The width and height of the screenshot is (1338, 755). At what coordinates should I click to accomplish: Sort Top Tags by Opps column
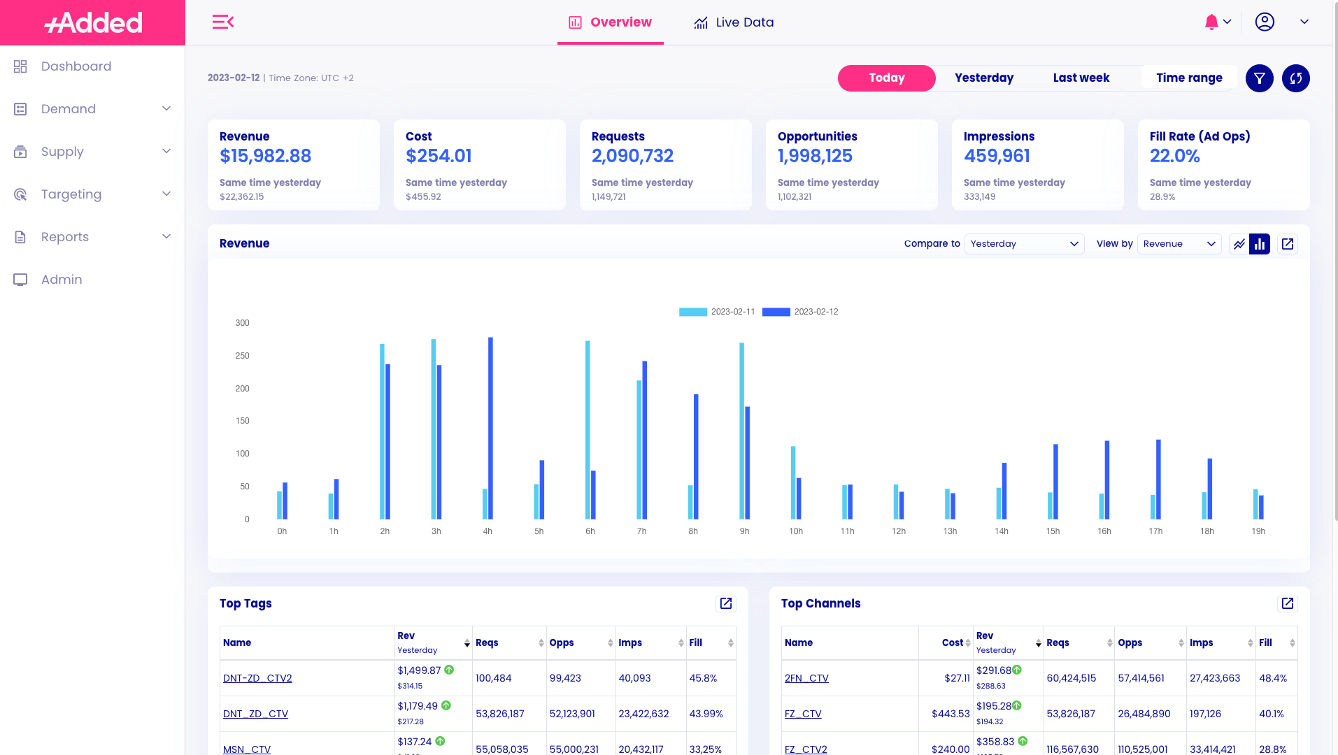[611, 643]
